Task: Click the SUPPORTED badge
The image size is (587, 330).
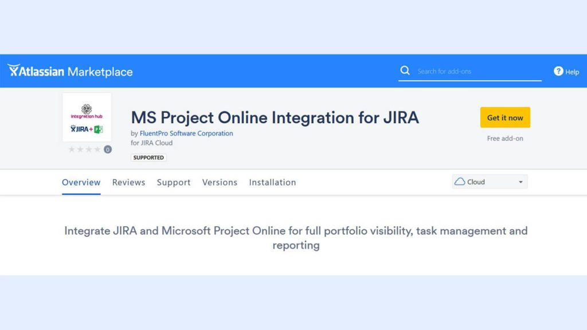Action: (x=148, y=158)
